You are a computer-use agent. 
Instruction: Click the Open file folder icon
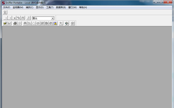pyautogui.click(x=5, y=23)
